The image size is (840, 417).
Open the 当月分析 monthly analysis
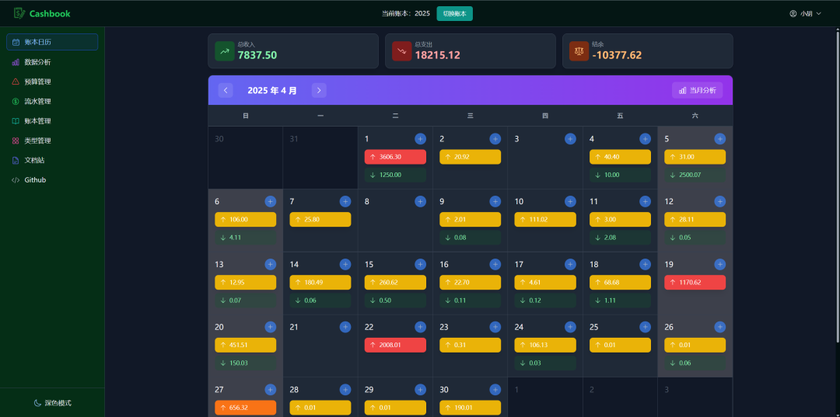697,90
